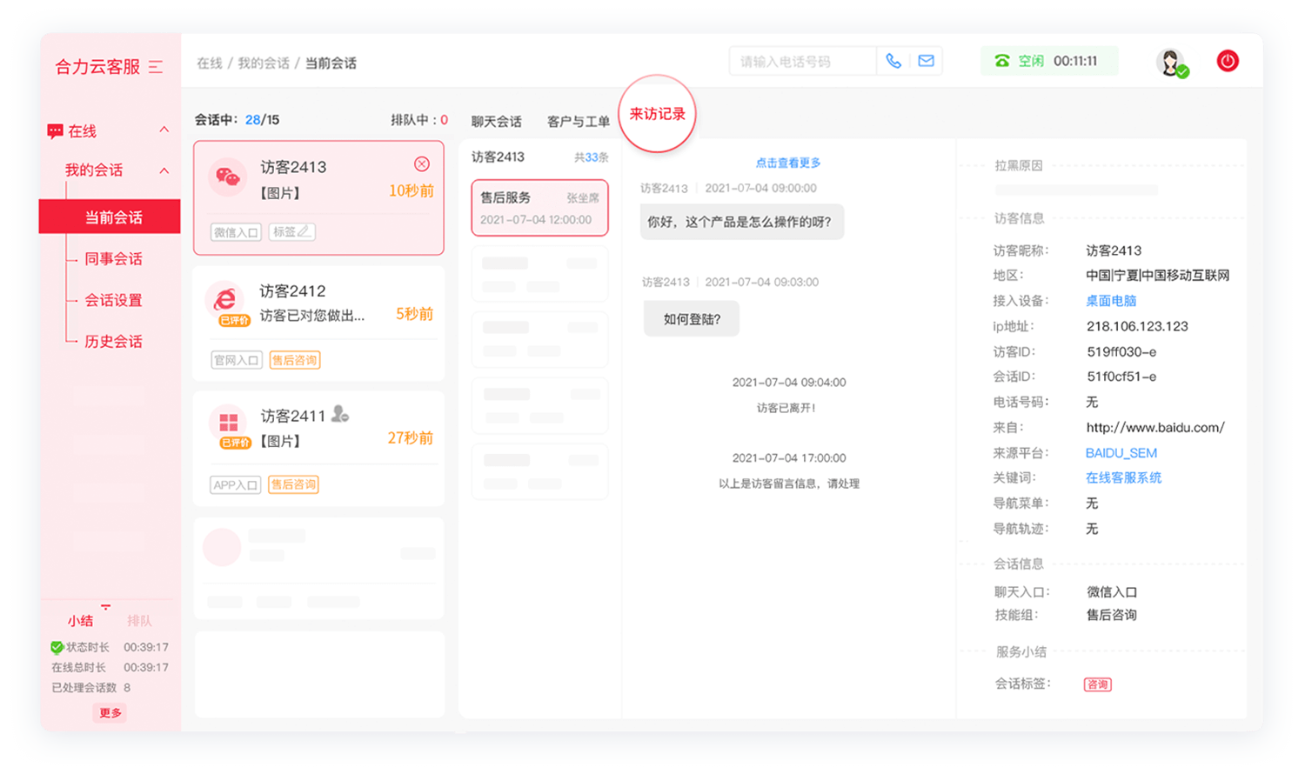Viewport: 1305px width, 774px height.
Task: Switch to the 排队 tab in the sidebar
Action: [x=141, y=620]
